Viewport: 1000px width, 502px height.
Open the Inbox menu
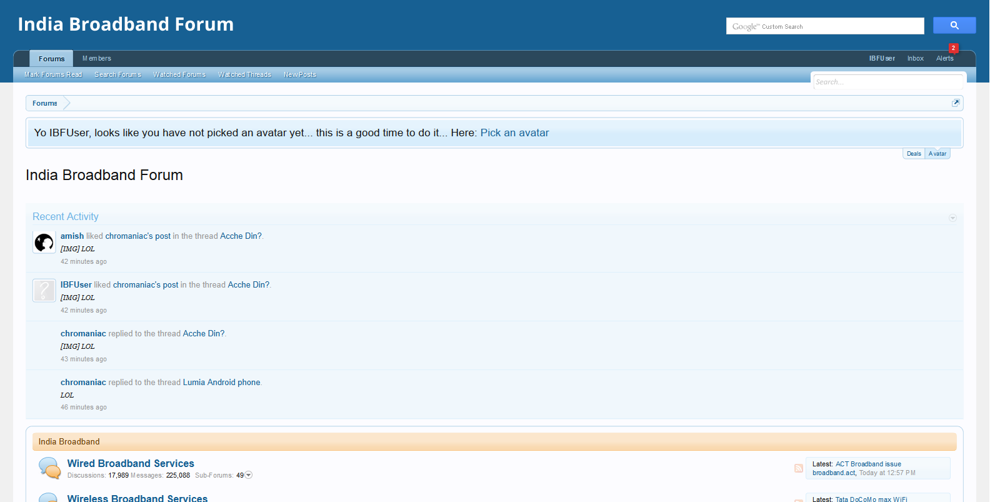click(x=915, y=59)
